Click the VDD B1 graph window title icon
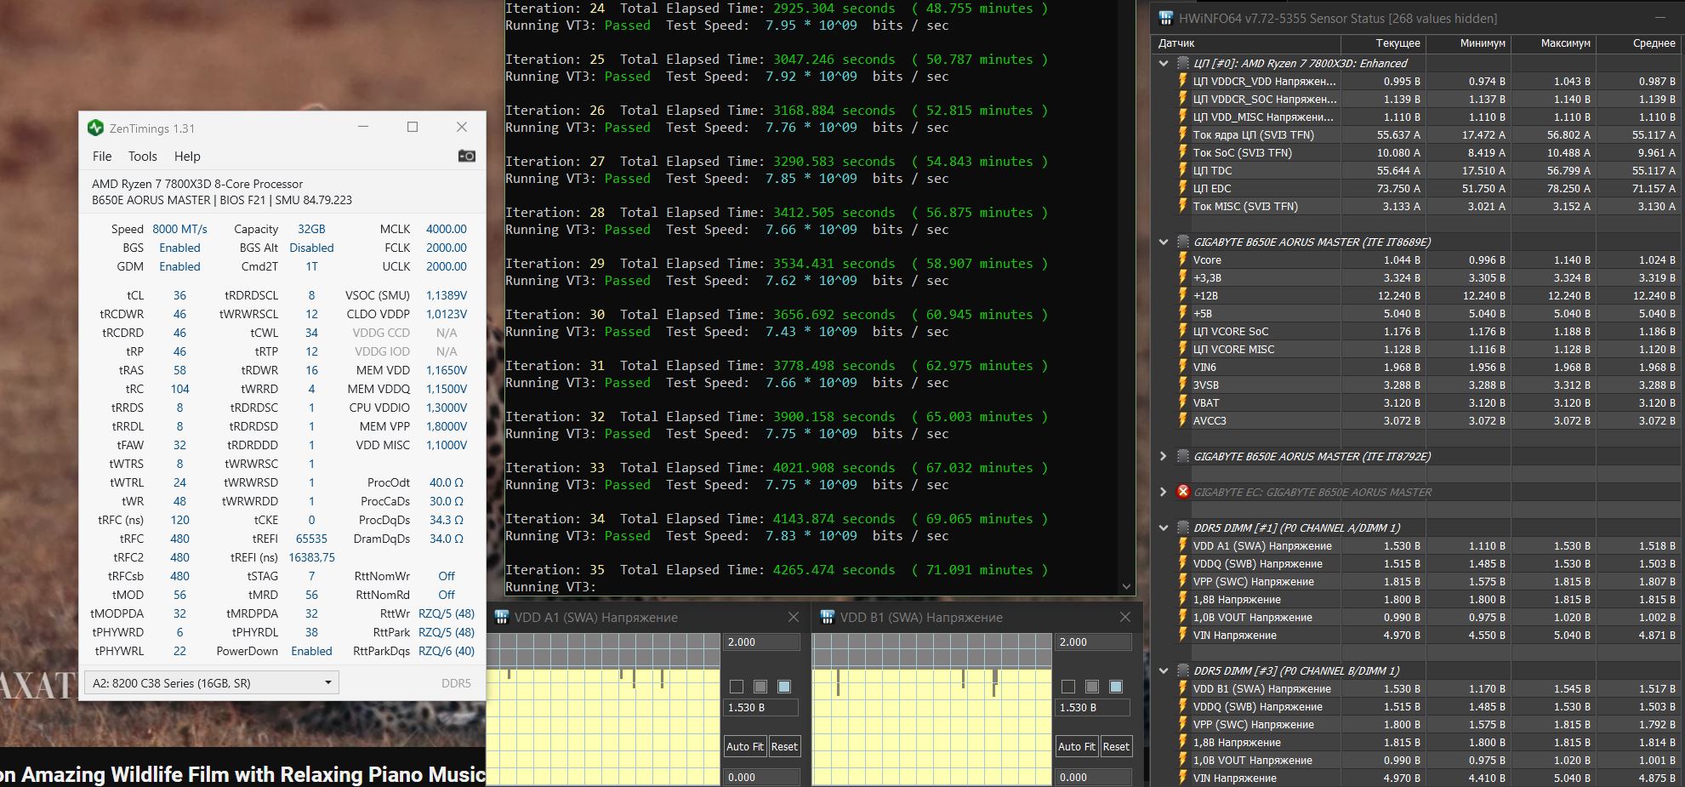 tap(827, 617)
